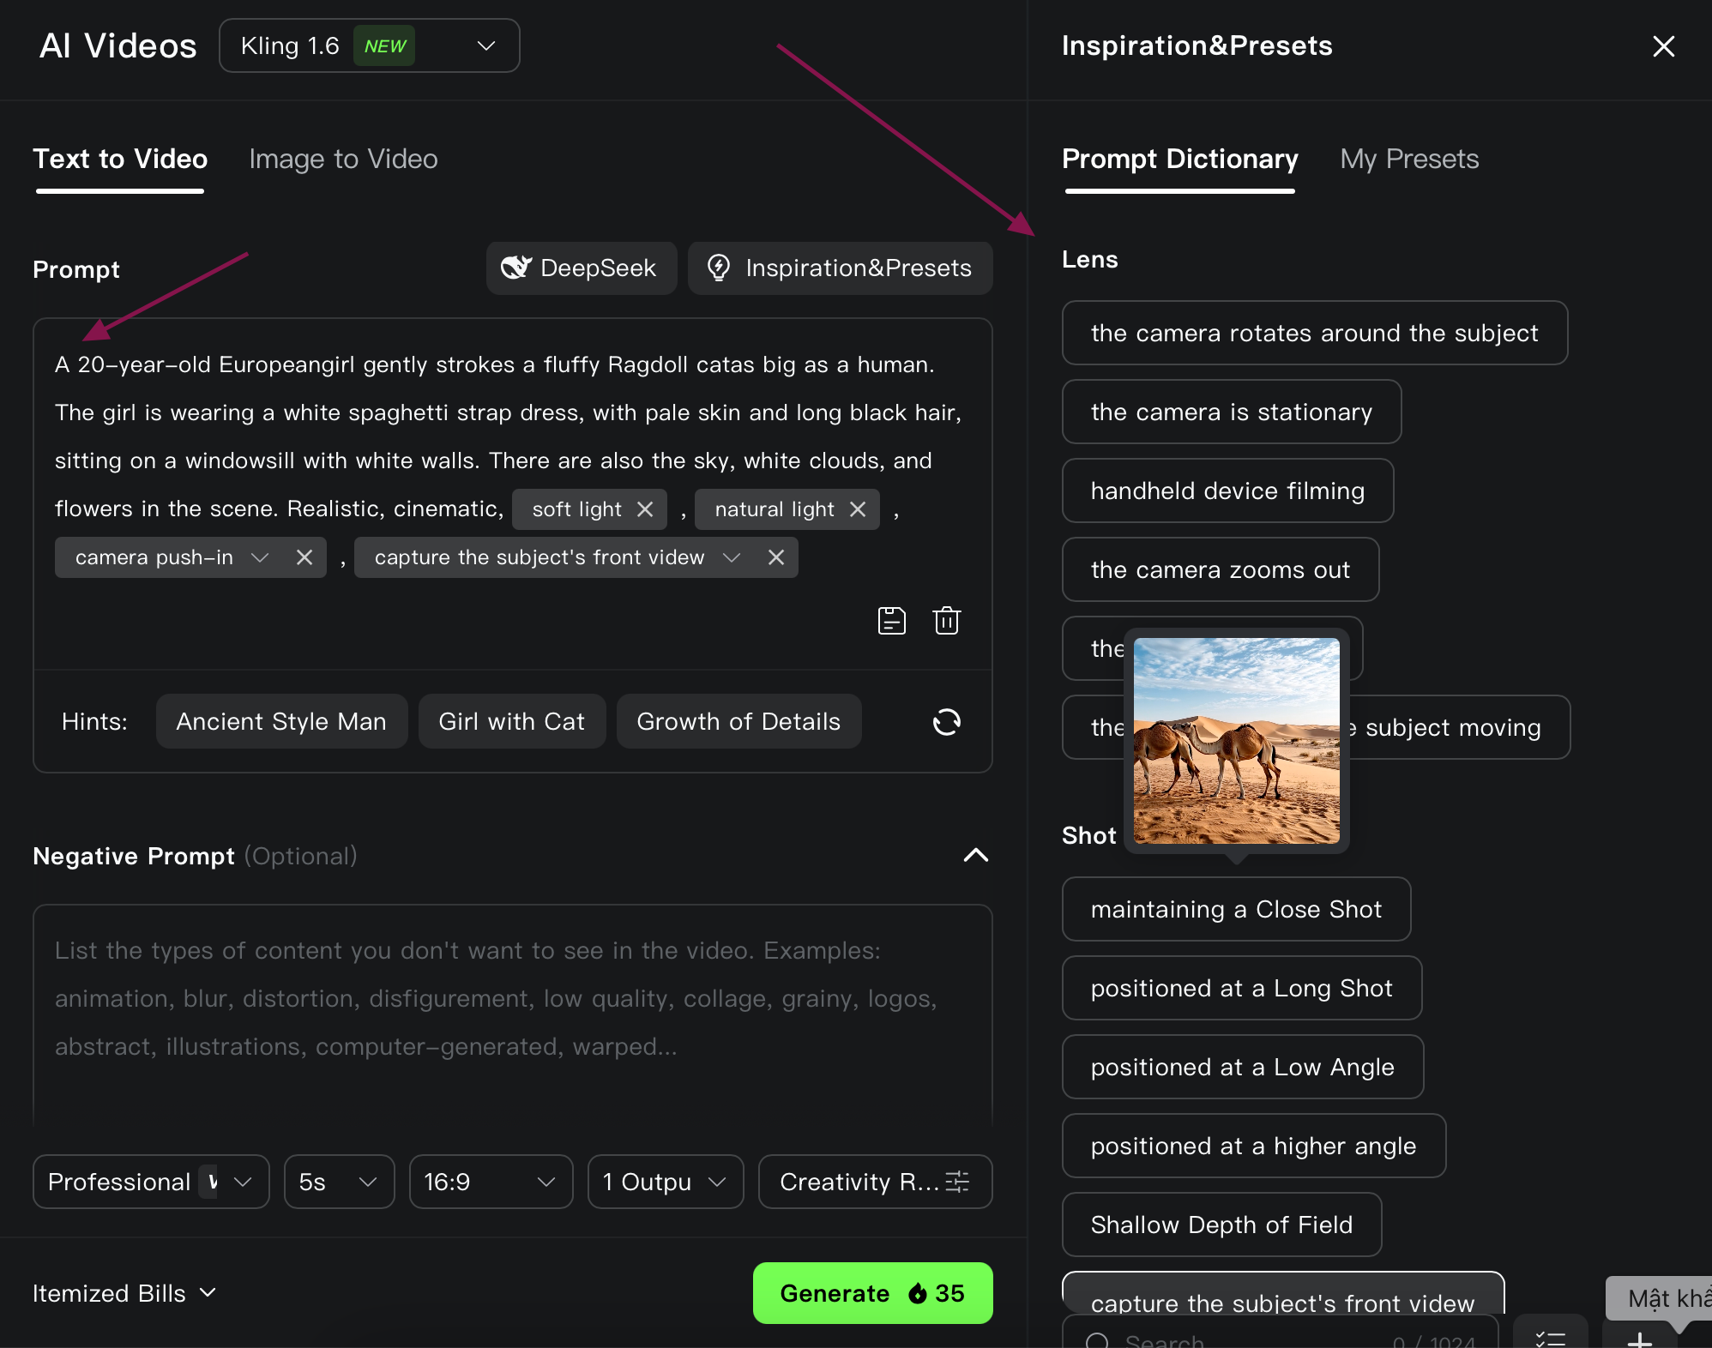Open the Kling 1.6 model dropdown

click(369, 46)
